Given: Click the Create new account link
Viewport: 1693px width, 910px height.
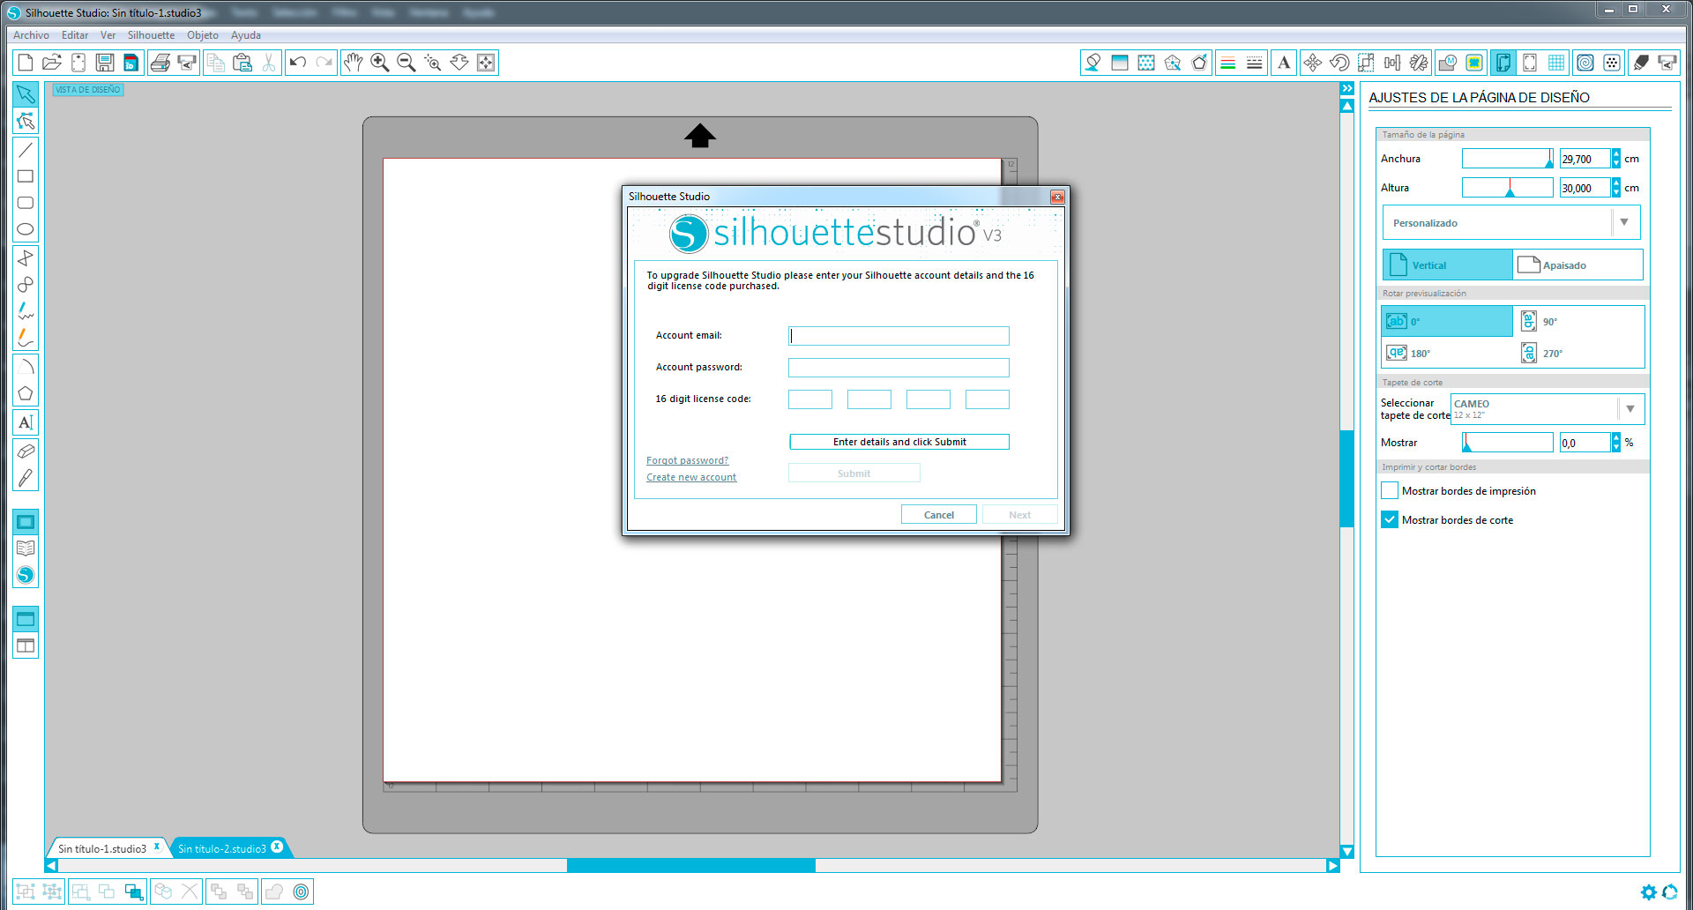Looking at the screenshot, I should point(691,477).
